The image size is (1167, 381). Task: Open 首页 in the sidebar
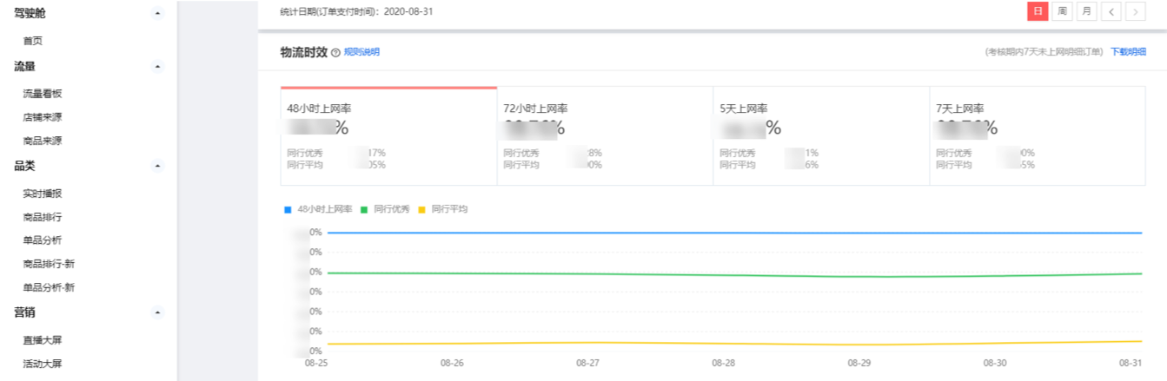[32, 41]
